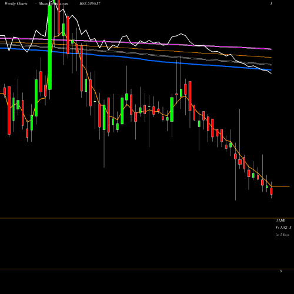Click the last red candlestick at the chart's right end
The image size is (294, 294).
point(271,191)
